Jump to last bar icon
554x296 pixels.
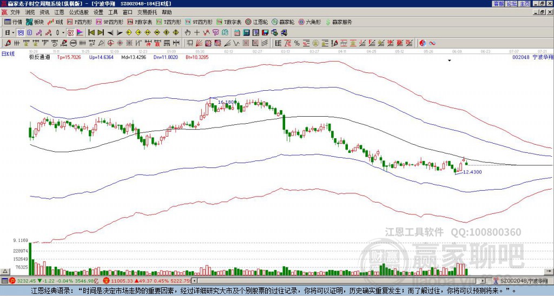click(x=101, y=33)
